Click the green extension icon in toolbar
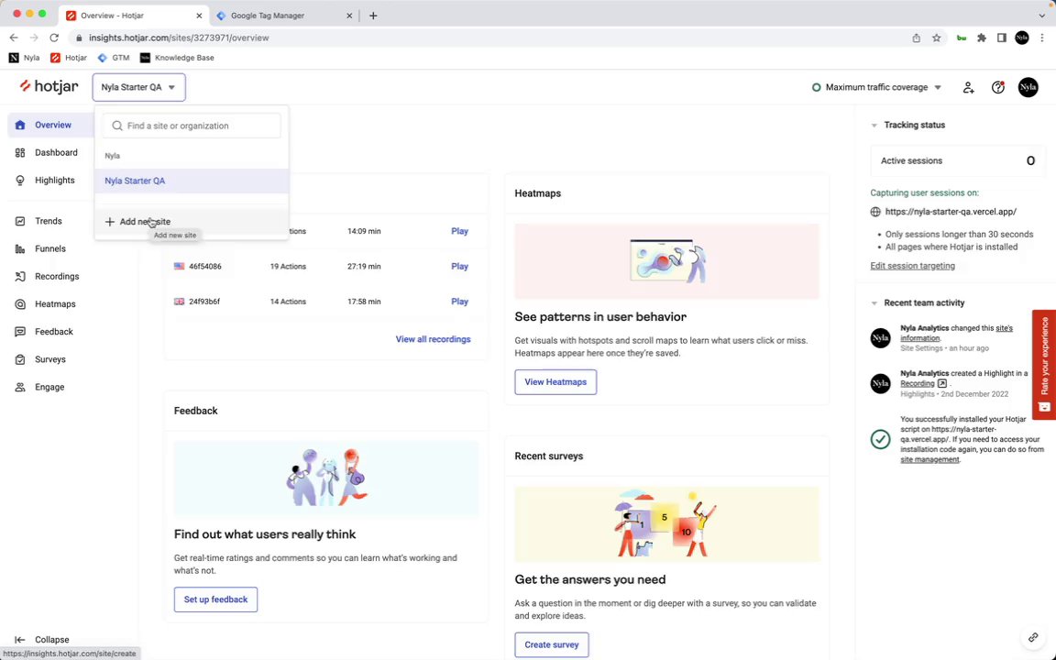This screenshot has height=660, width=1056. tap(961, 38)
